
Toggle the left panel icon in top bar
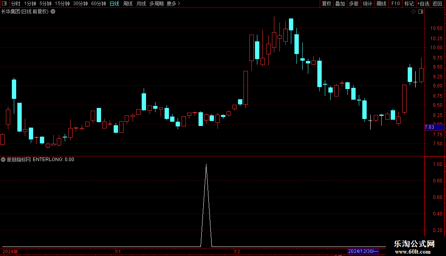pos(4,4)
